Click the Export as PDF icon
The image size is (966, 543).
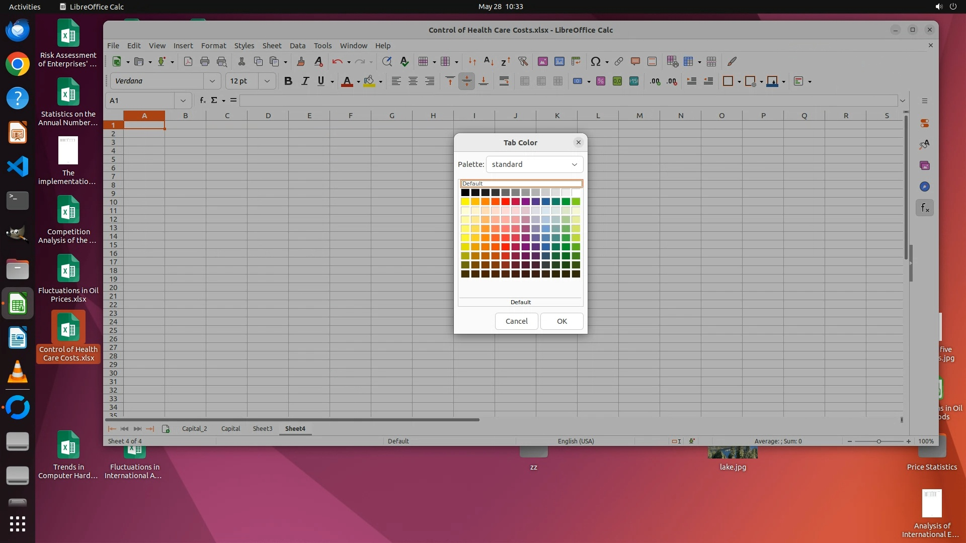click(188, 61)
